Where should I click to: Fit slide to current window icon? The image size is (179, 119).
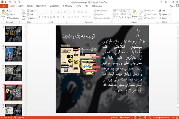point(177,118)
